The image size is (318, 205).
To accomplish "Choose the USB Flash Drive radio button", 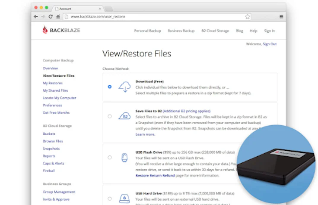I will pyautogui.click(x=110, y=158).
